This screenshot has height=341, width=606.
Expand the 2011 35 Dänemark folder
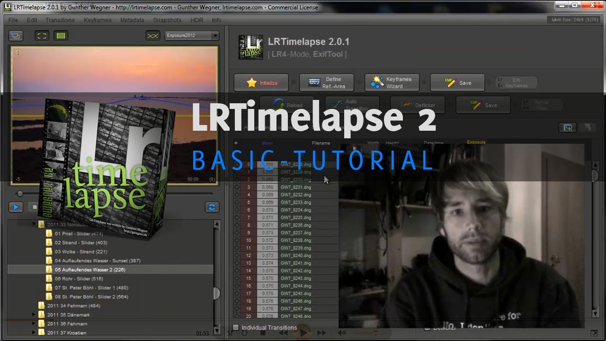point(34,314)
